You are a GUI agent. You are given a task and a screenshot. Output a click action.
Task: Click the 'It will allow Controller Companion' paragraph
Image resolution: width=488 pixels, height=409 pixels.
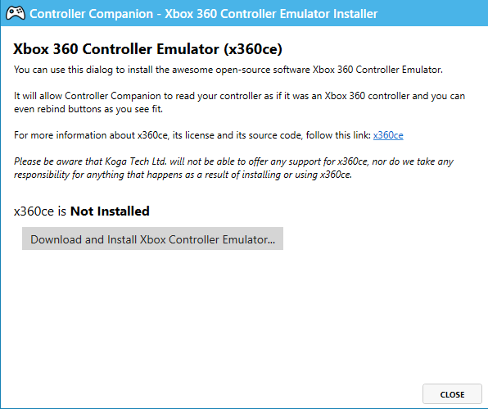tap(239, 102)
